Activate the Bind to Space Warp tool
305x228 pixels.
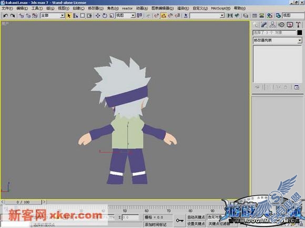pos(35,16)
